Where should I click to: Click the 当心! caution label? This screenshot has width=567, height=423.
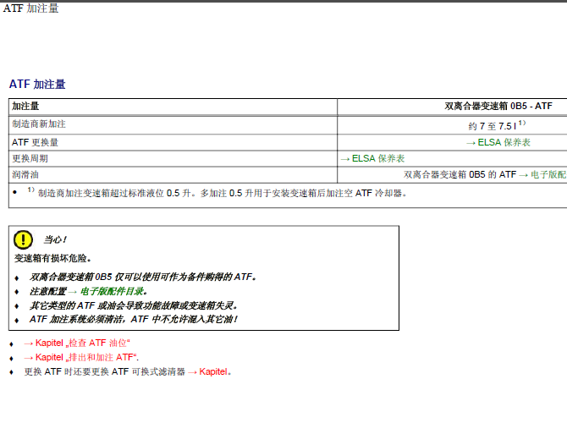[55, 239]
